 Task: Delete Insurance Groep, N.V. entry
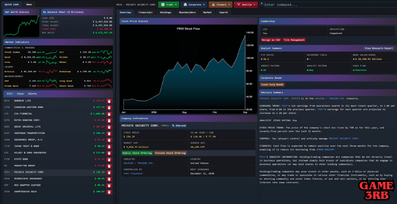click(x=109, y=140)
